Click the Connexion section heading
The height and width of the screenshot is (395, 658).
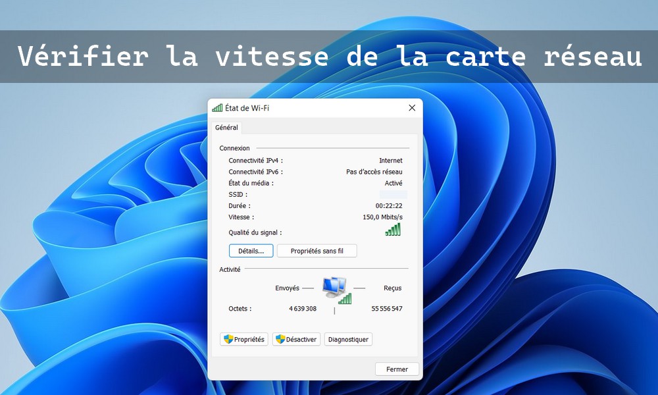235,148
